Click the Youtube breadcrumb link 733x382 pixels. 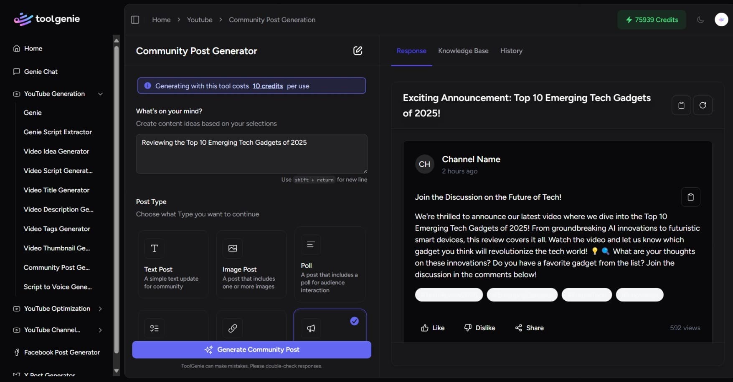point(200,20)
